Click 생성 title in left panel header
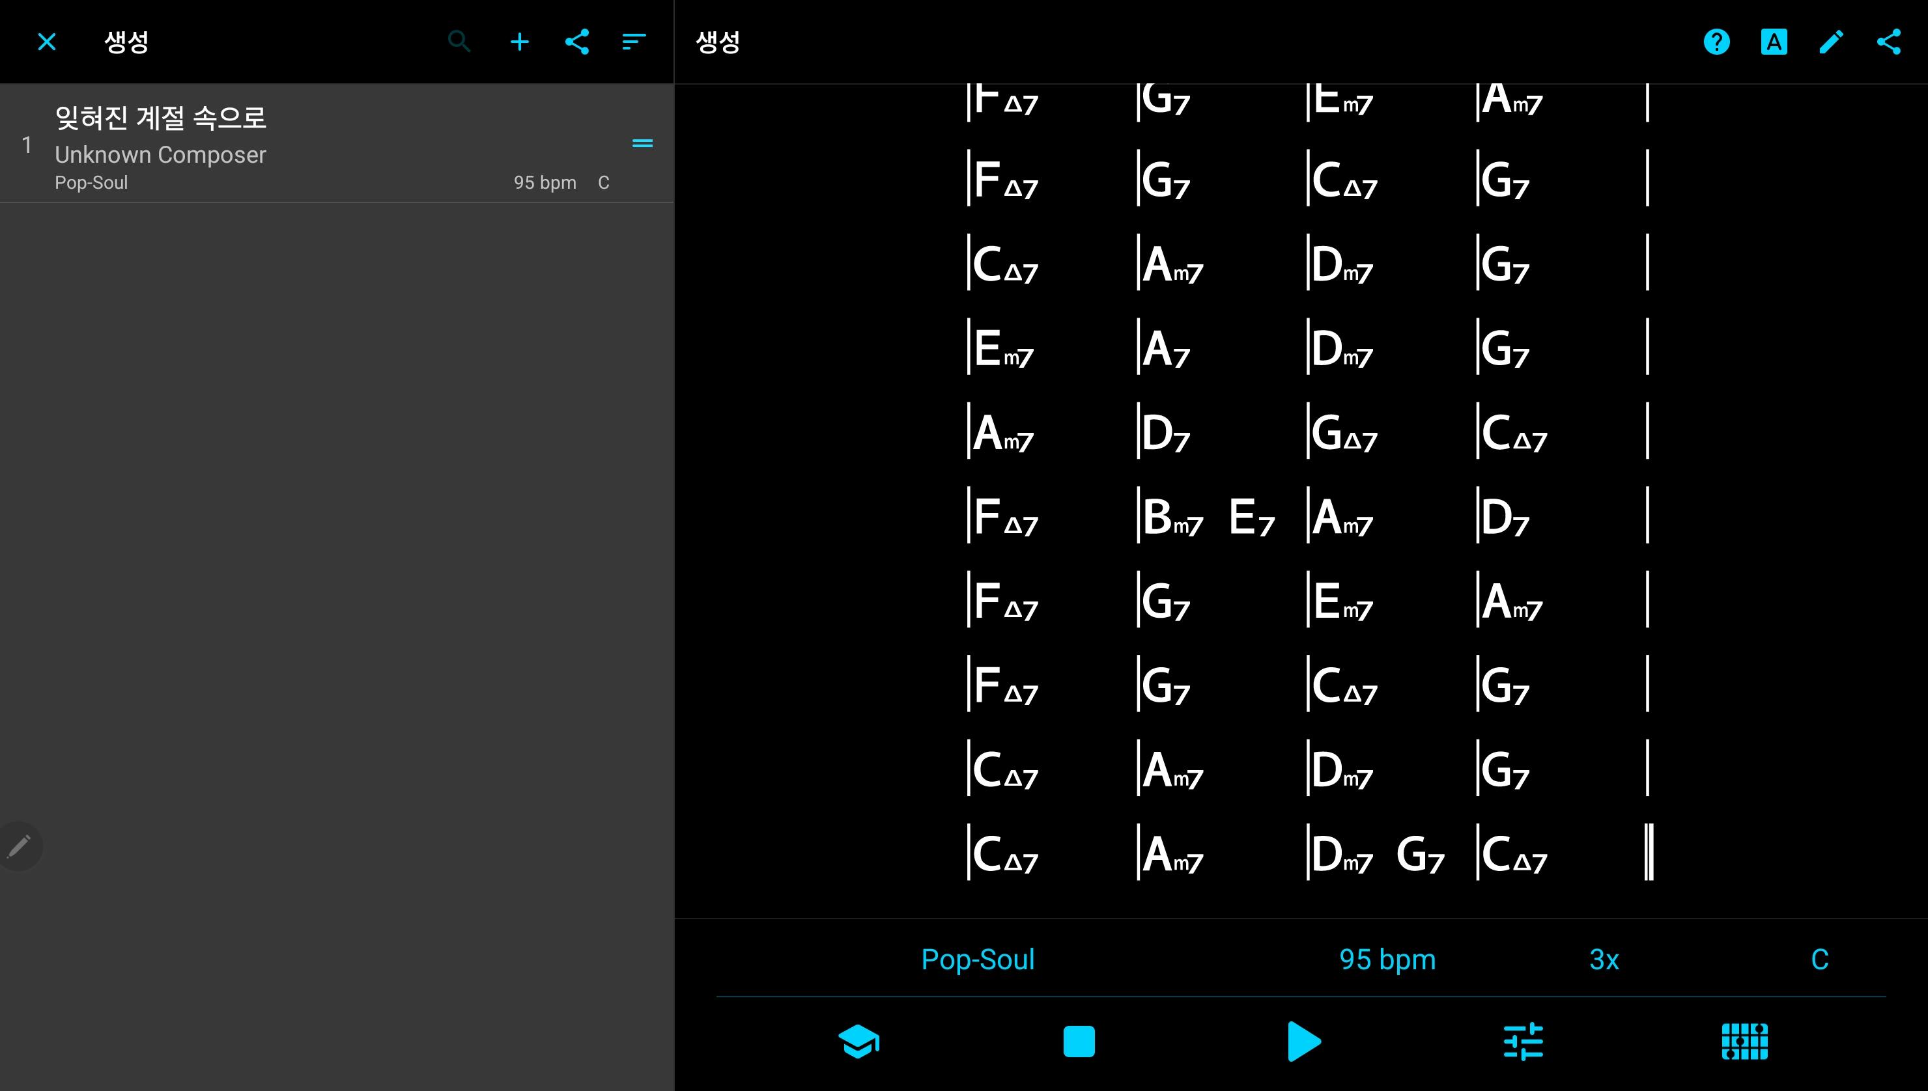Image resolution: width=1928 pixels, height=1091 pixels. (126, 42)
